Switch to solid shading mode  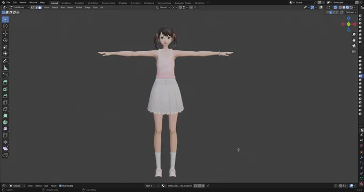click(344, 7)
